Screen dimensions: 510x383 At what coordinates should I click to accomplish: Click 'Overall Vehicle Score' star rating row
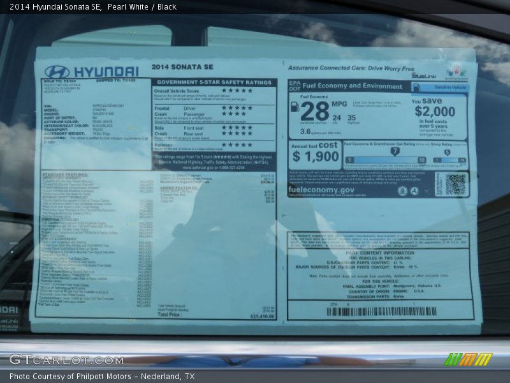(x=203, y=91)
